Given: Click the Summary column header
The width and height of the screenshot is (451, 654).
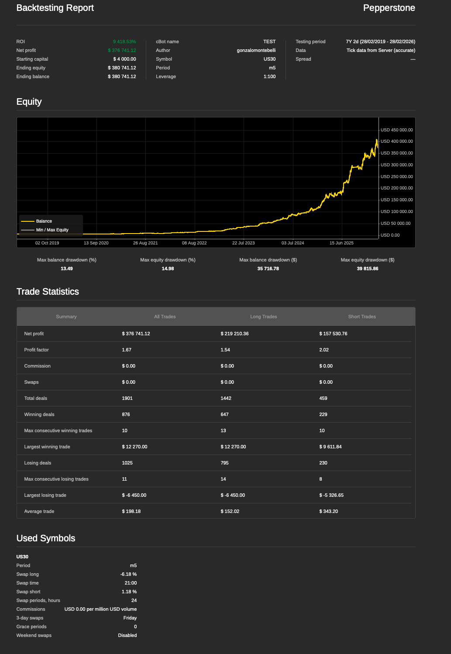Looking at the screenshot, I should (x=66, y=317).
